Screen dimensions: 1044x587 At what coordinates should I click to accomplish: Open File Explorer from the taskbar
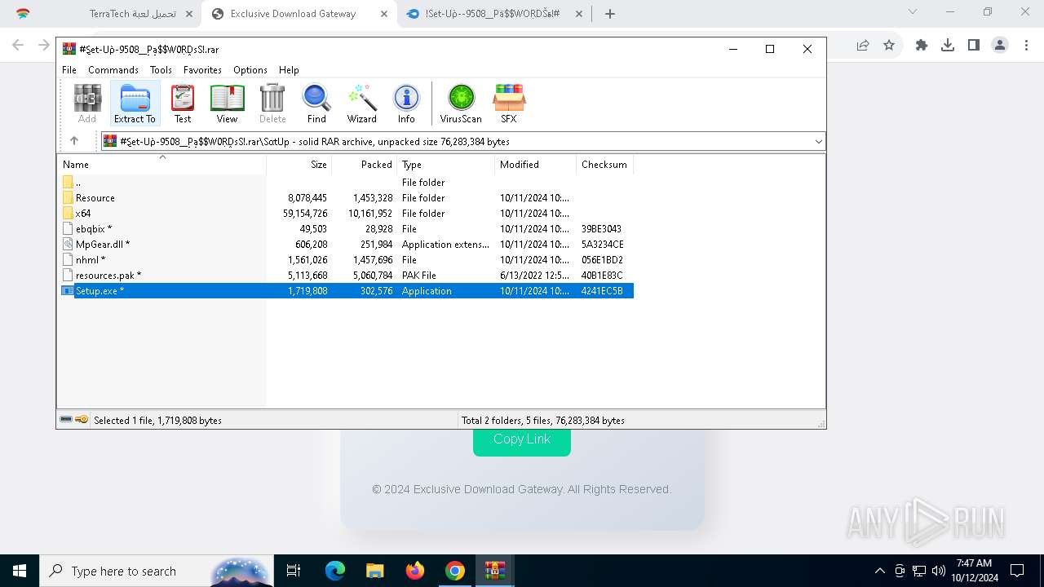(375, 571)
